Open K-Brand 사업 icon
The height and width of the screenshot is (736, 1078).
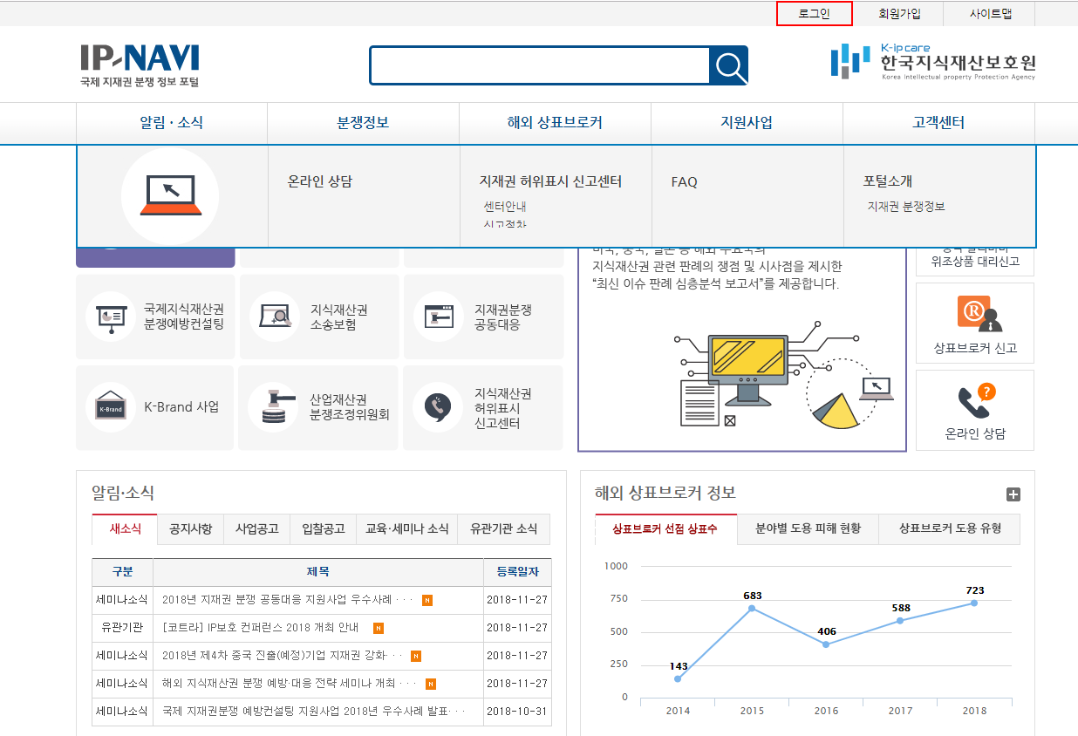pos(111,407)
